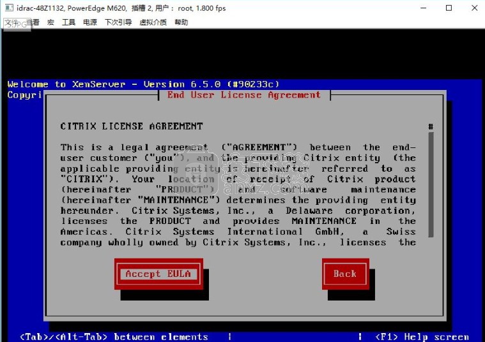Click the 'End User License Agreement' title
The width and height of the screenshot is (485, 342).
244,95
